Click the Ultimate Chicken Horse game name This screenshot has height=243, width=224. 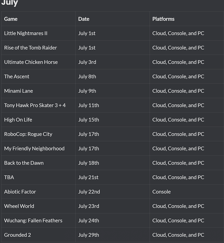point(31,62)
